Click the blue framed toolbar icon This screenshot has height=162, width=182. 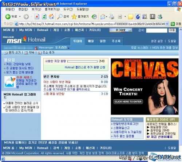coord(138,17)
